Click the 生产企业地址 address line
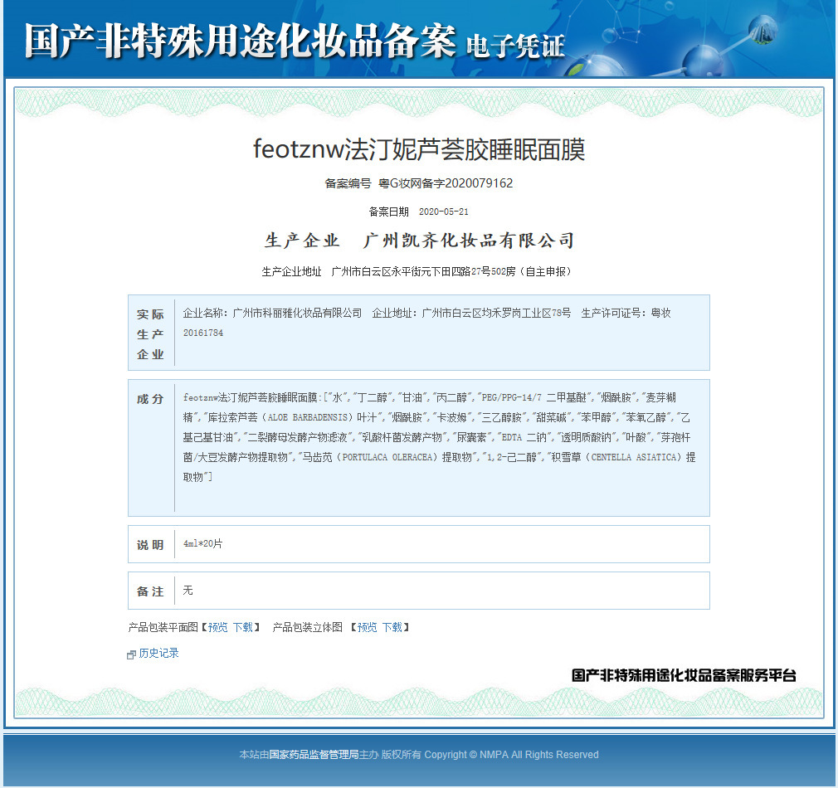Viewport: 838px width, 788px height. (417, 271)
